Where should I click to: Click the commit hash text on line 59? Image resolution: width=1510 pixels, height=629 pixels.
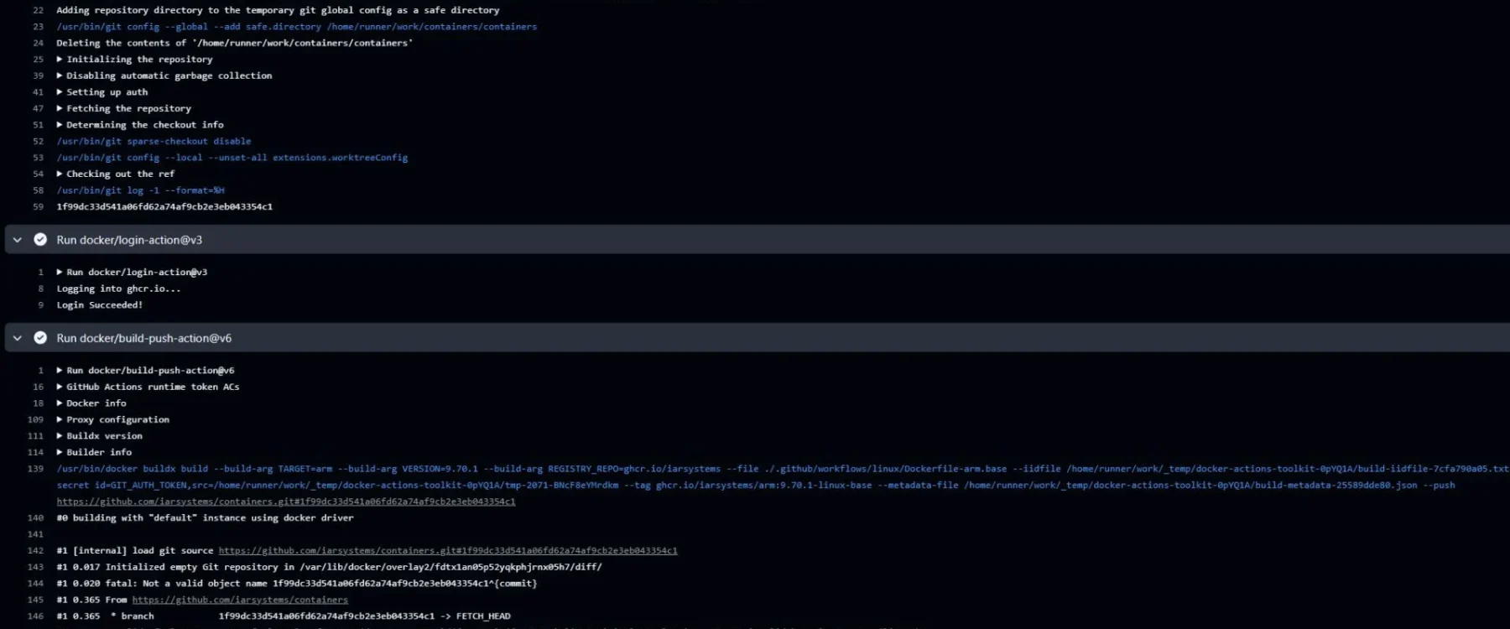coord(164,206)
